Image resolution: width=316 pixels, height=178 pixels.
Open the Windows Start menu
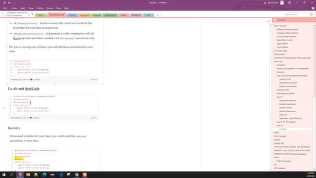tap(4, 175)
